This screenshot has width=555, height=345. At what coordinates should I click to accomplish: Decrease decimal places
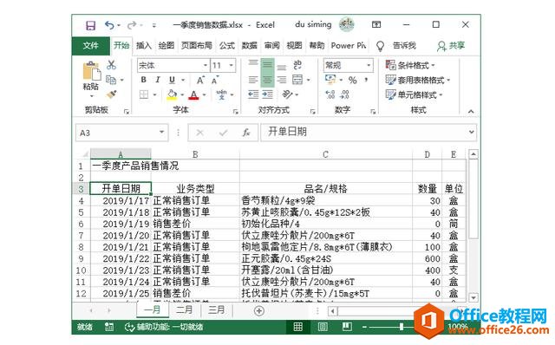344,94
